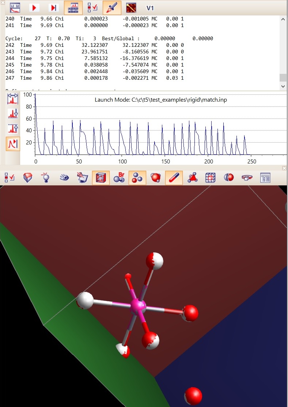Click the V1 button in top toolbar
288x407 pixels.
(x=150, y=8)
